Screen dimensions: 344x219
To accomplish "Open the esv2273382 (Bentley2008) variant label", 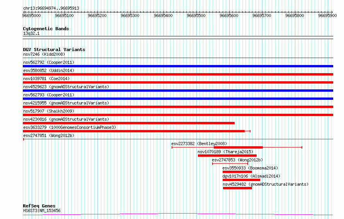I will click(199, 144).
